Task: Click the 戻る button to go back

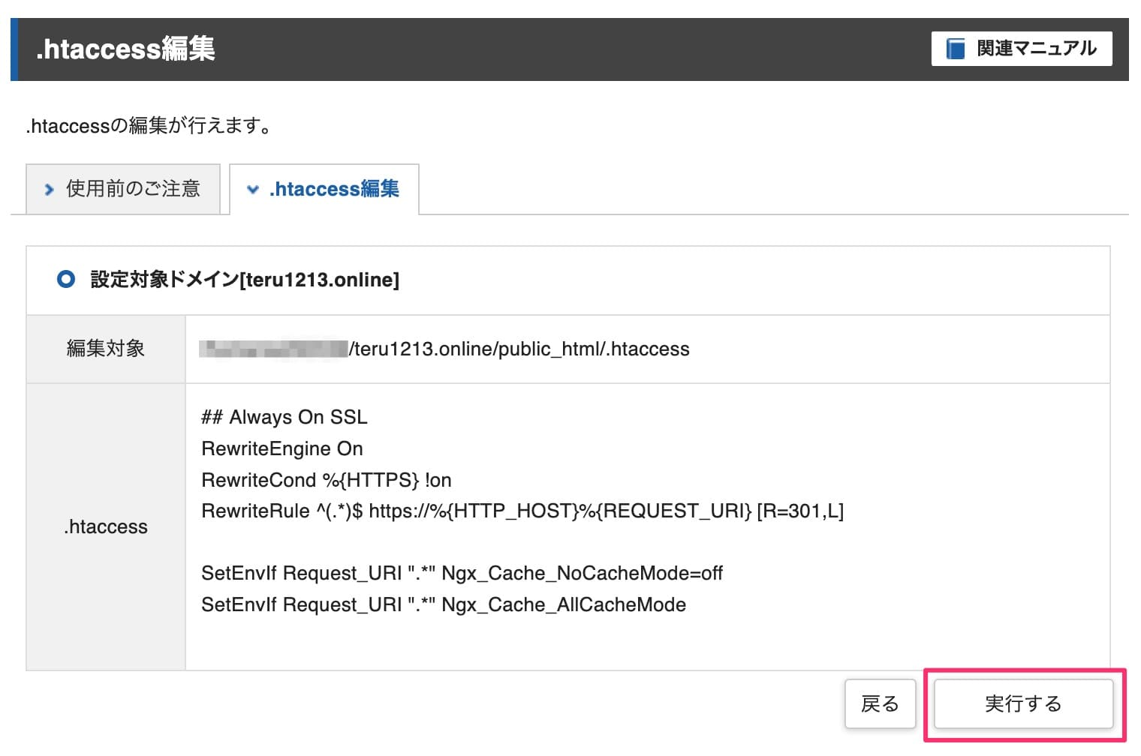Action: click(x=880, y=703)
